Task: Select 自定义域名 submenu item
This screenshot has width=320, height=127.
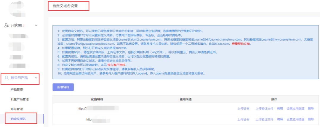Action: pos(18,119)
